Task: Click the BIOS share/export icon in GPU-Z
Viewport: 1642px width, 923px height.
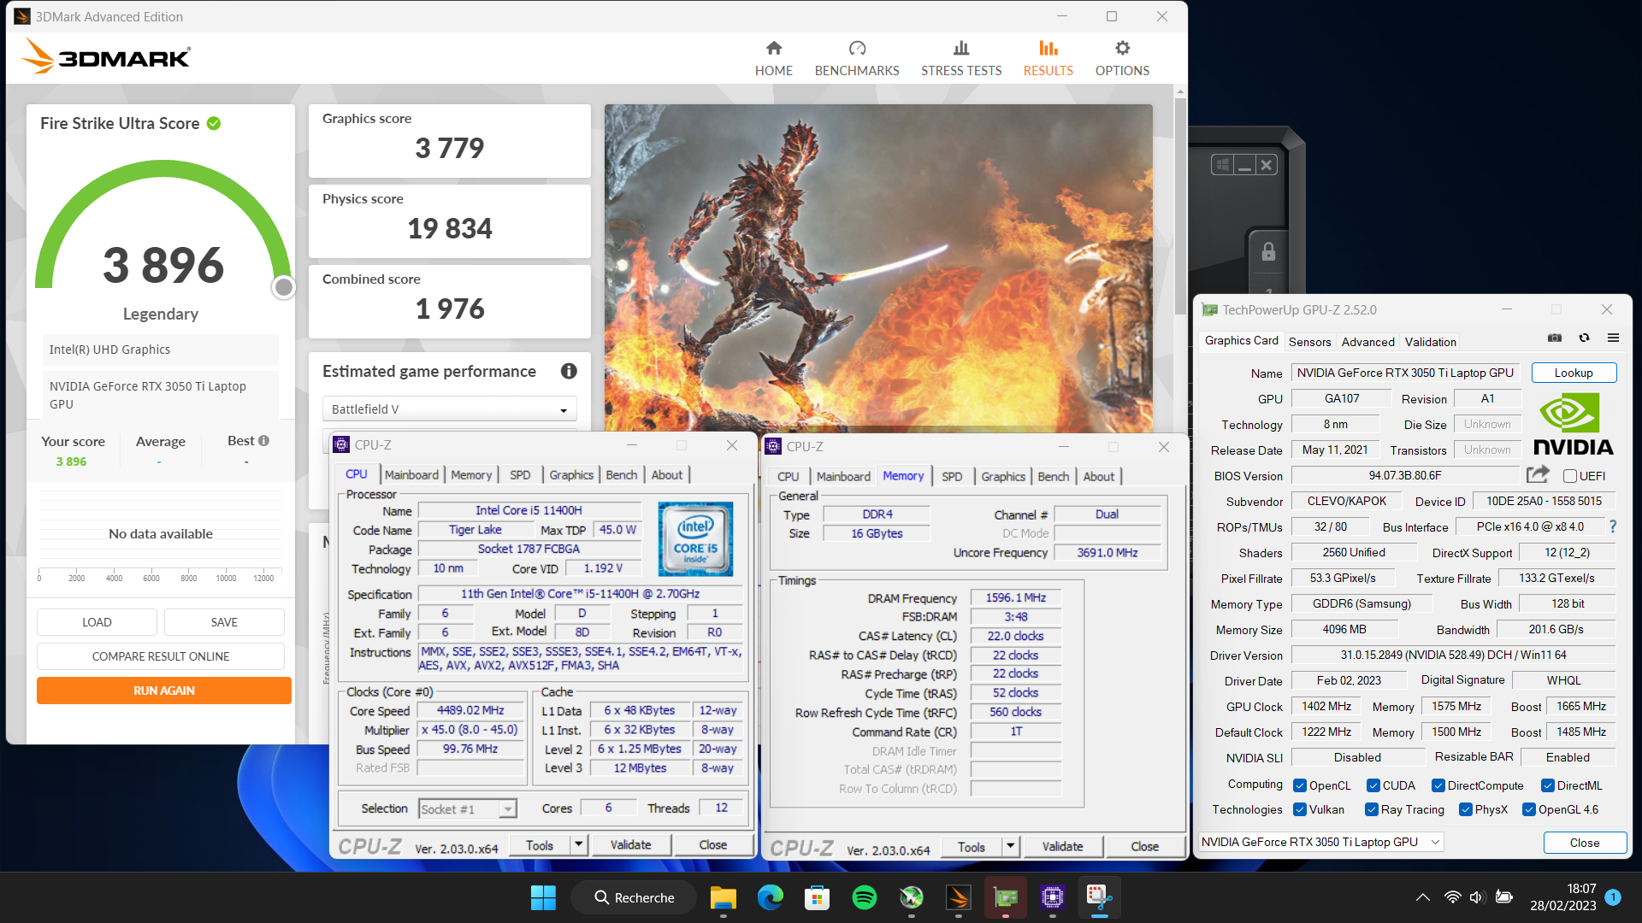Action: [1538, 474]
